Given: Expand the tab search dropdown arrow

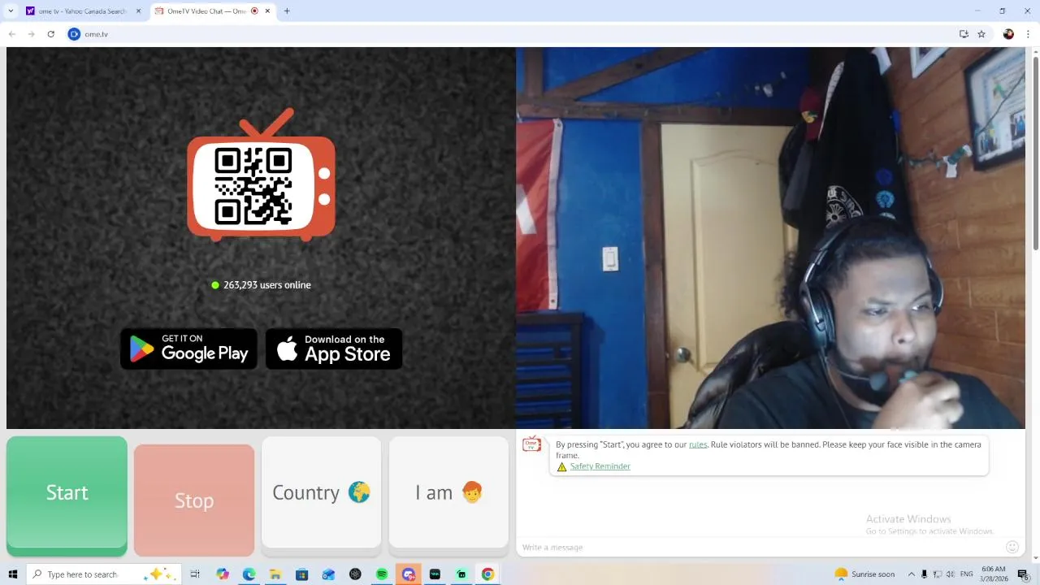Looking at the screenshot, I should click(x=11, y=11).
